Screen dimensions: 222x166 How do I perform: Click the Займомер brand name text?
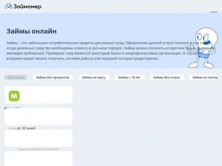pyautogui.click(x=27, y=7)
